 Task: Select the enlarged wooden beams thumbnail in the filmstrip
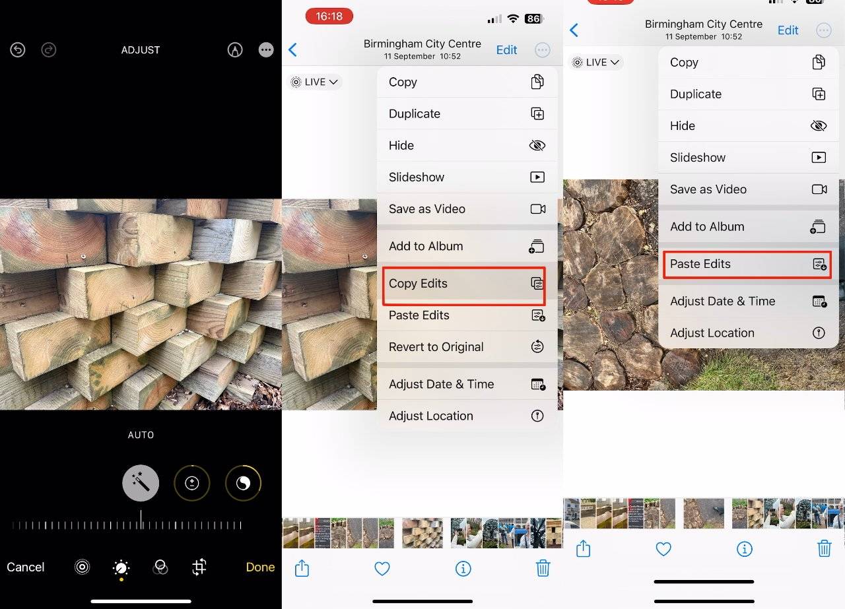tap(422, 533)
